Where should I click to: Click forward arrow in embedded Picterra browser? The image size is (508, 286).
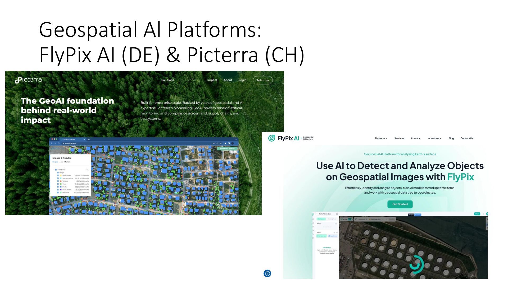tap(55, 143)
